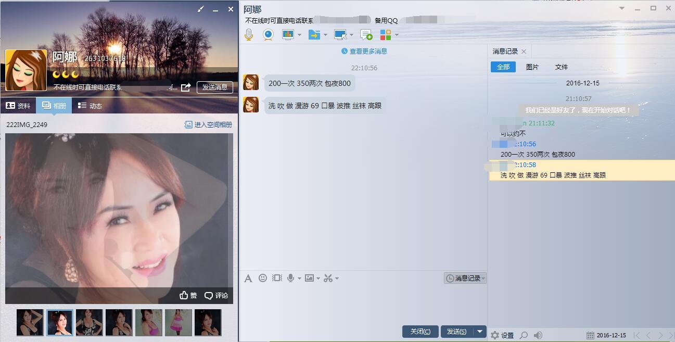Click the voice message microphone icon
Image resolution: width=675 pixels, height=342 pixels.
pos(291,278)
